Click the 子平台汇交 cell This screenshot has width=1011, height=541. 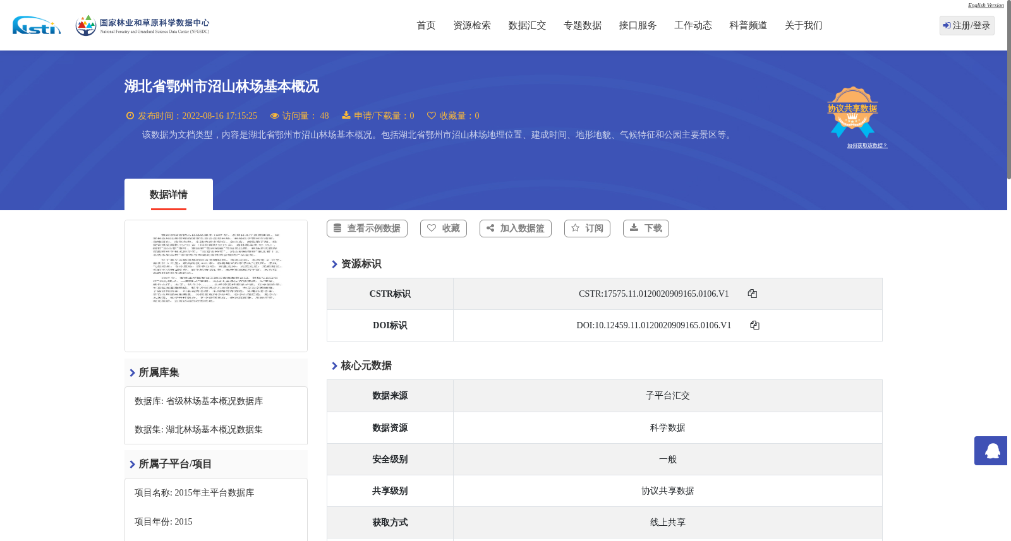click(668, 396)
